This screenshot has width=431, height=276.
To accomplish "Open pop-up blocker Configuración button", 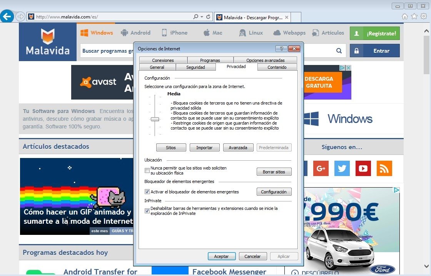I will click(x=274, y=192).
